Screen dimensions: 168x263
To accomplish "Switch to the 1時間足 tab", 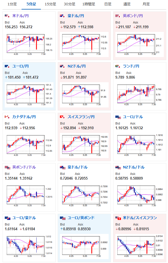I will pyautogui.click(x=88, y=4).
